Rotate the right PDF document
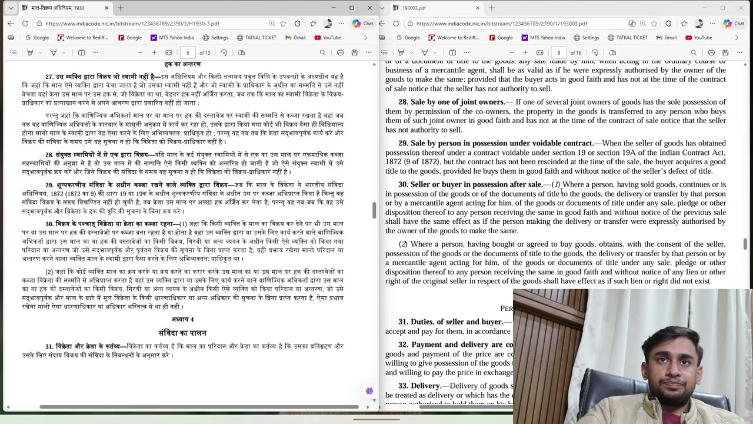The image size is (753, 424). tap(595, 52)
